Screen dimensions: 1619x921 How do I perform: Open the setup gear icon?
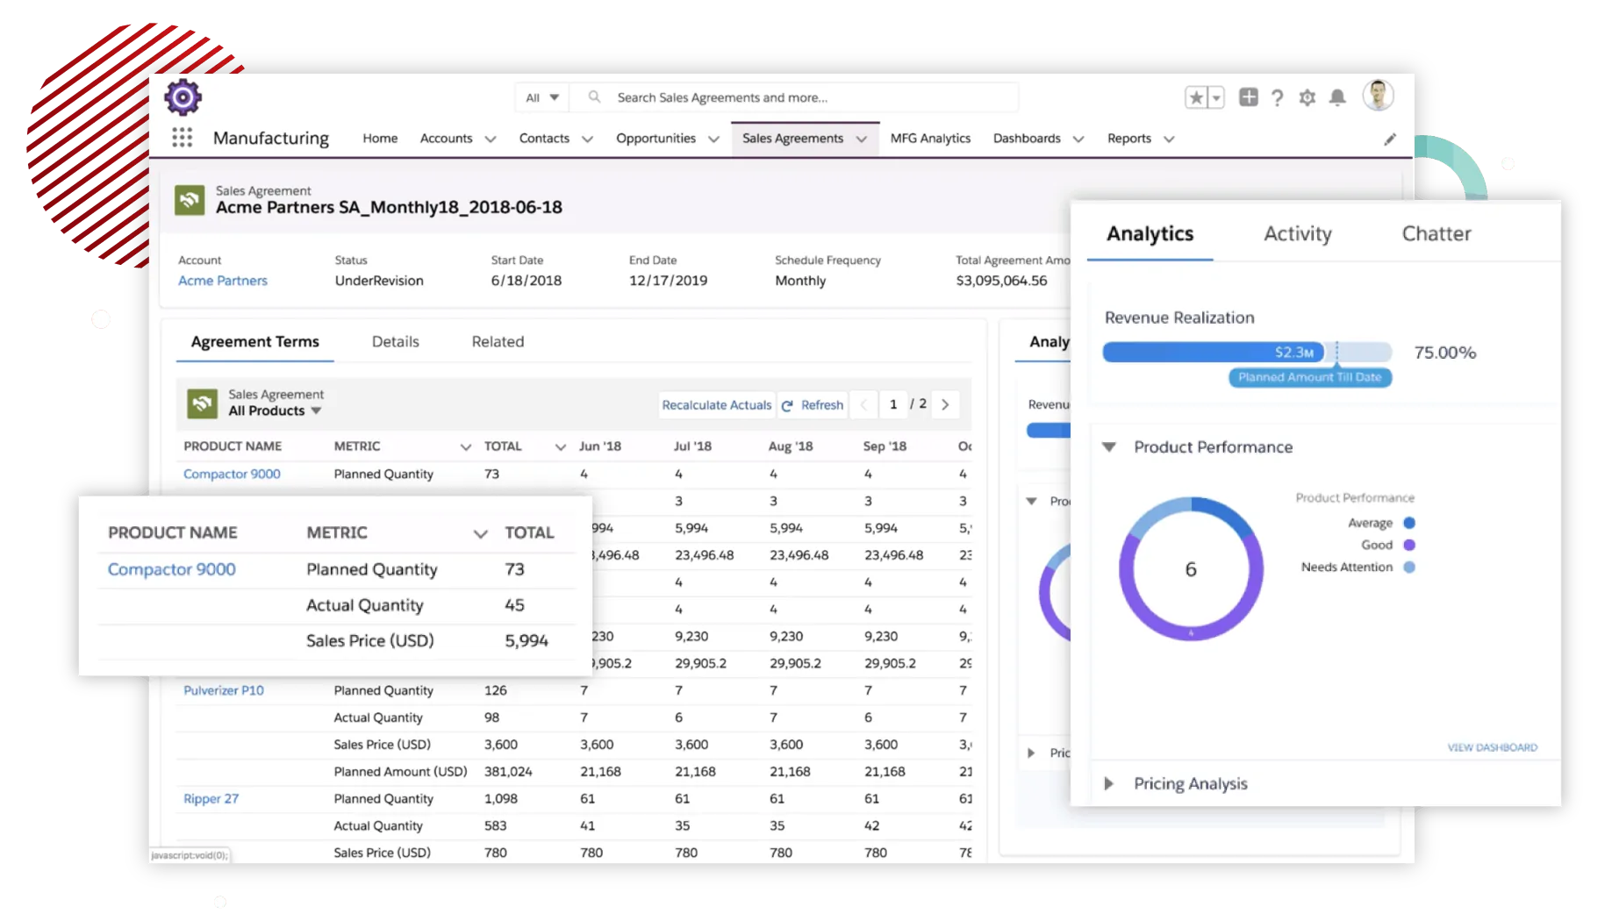[x=1307, y=97]
